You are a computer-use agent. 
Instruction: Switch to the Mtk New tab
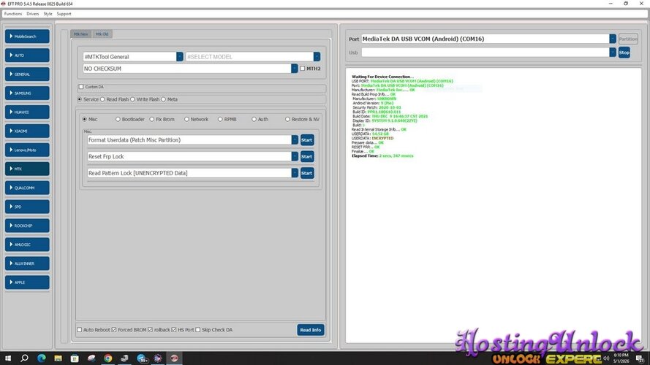81,34
